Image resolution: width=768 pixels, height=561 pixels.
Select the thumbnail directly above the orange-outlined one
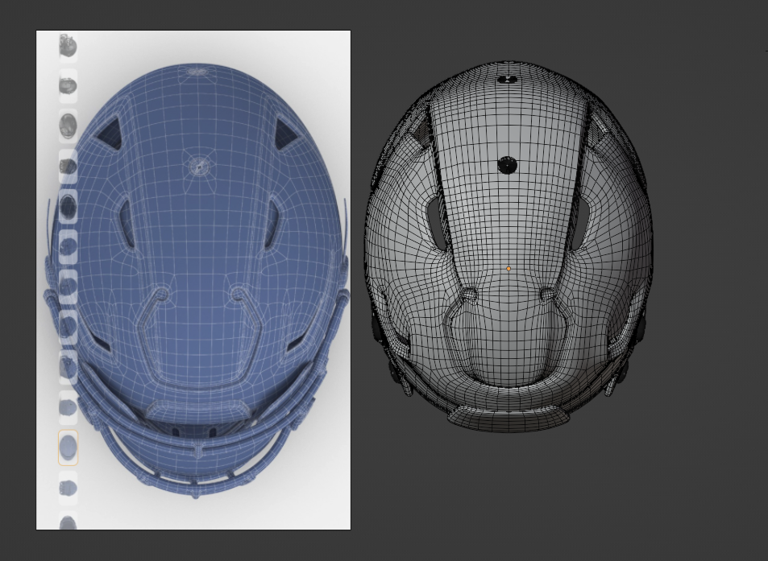(x=68, y=407)
